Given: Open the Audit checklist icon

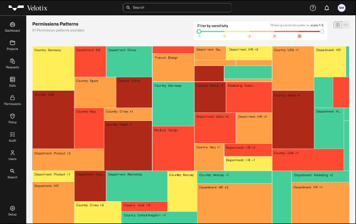Looking at the screenshot, I should (12, 135).
